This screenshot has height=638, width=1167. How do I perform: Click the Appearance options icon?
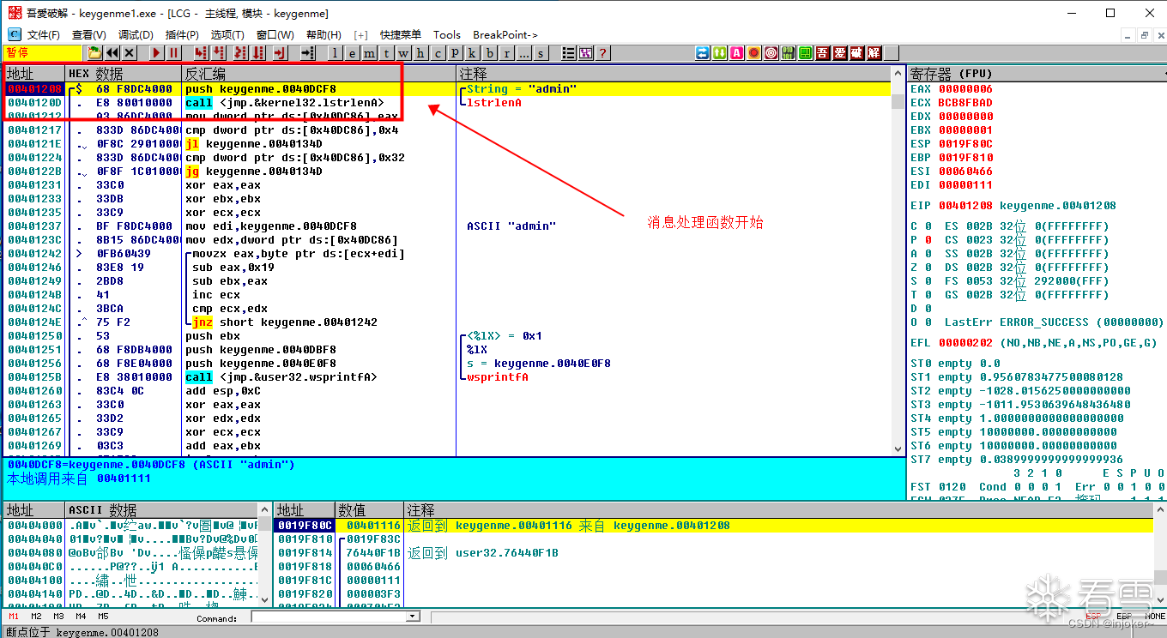click(585, 53)
